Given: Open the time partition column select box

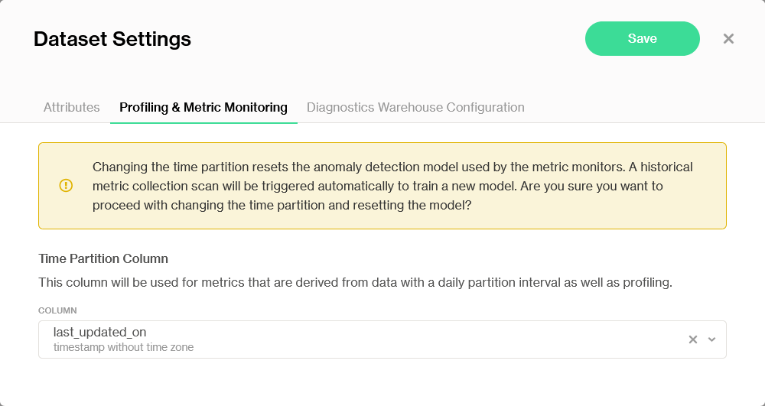Looking at the screenshot, I should (x=382, y=339).
